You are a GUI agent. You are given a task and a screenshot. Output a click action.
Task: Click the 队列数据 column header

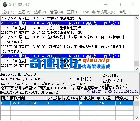(x=54, y=98)
